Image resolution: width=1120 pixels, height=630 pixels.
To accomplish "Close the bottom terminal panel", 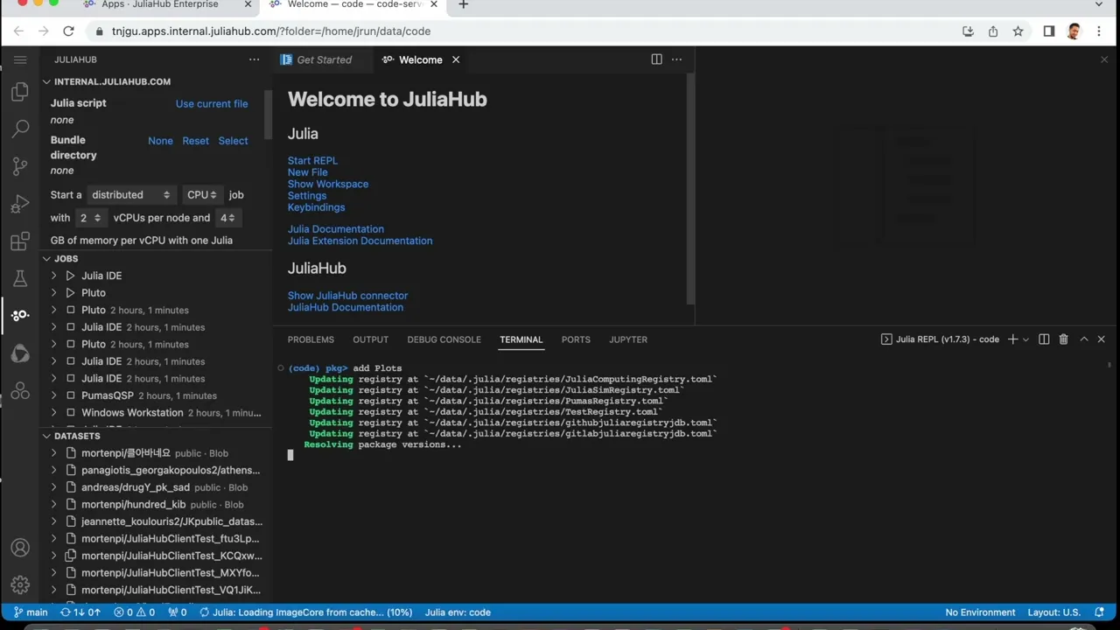I will click(x=1102, y=339).
